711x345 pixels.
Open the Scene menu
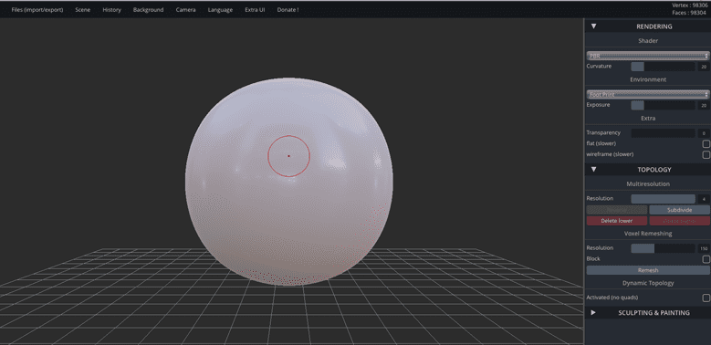[x=82, y=9]
